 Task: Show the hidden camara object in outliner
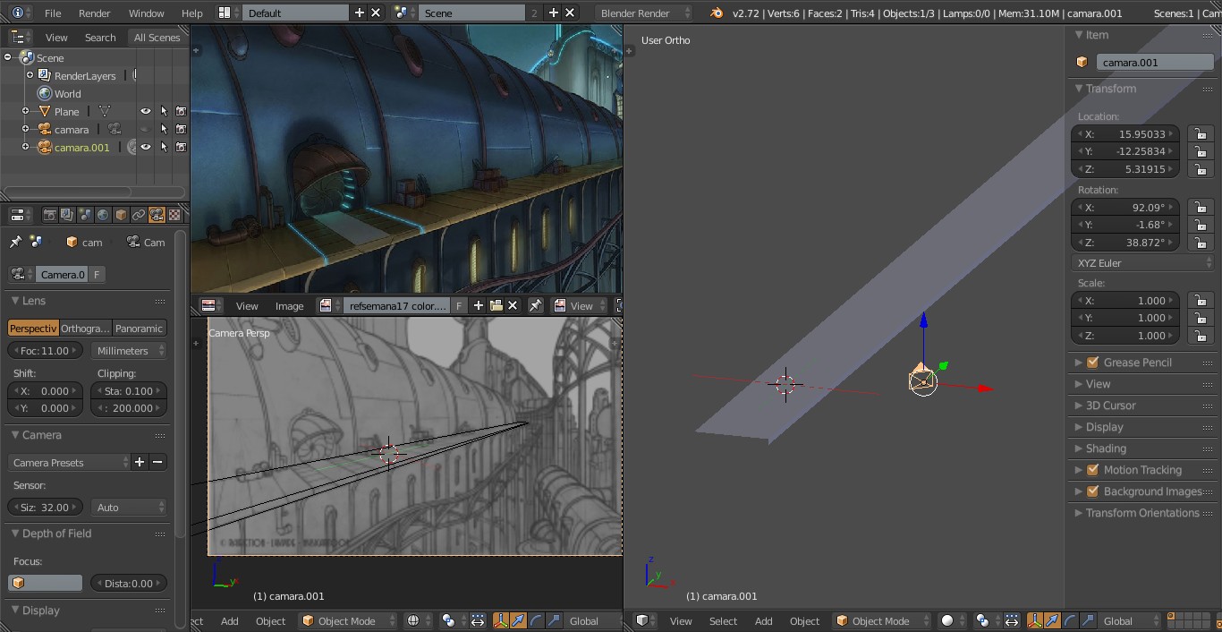pyautogui.click(x=146, y=129)
